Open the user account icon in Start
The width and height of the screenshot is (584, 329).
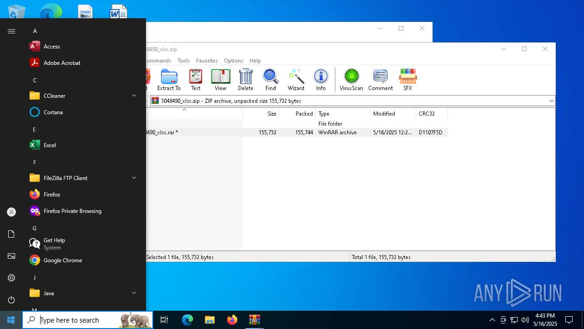pos(11,212)
